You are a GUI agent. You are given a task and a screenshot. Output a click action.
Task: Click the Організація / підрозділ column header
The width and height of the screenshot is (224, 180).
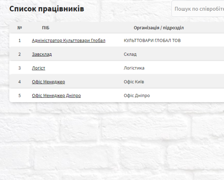point(159,28)
